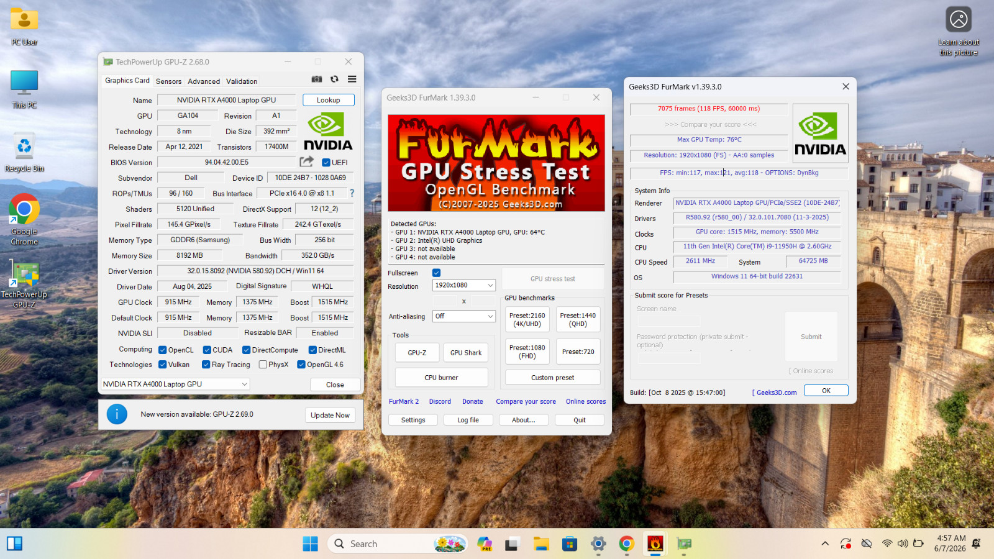Click Update Now for GPU-Z
Image resolution: width=994 pixels, height=559 pixels.
[331, 416]
